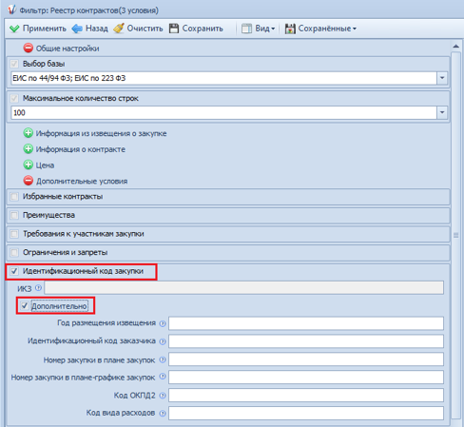Viewport: 464px width, 427px height.
Task: Click help icon beside Код вида расходов
Action: pyautogui.click(x=163, y=413)
